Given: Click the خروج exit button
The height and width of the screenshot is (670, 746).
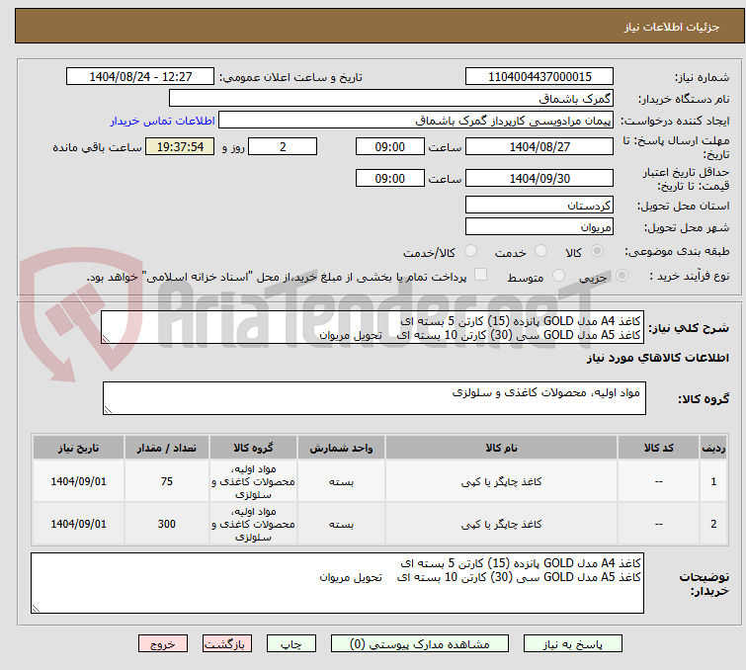Looking at the screenshot, I should (163, 644).
